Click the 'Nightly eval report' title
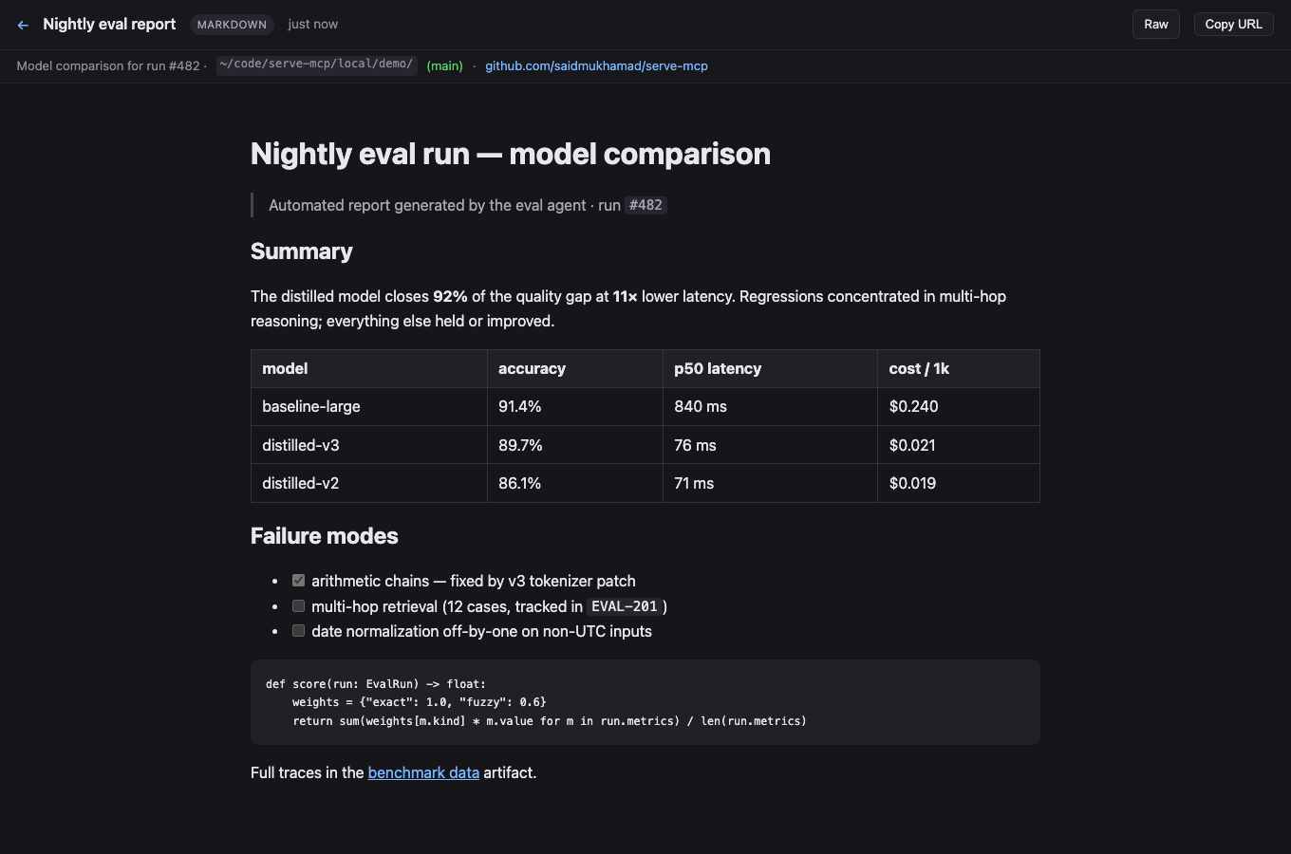 click(x=109, y=25)
